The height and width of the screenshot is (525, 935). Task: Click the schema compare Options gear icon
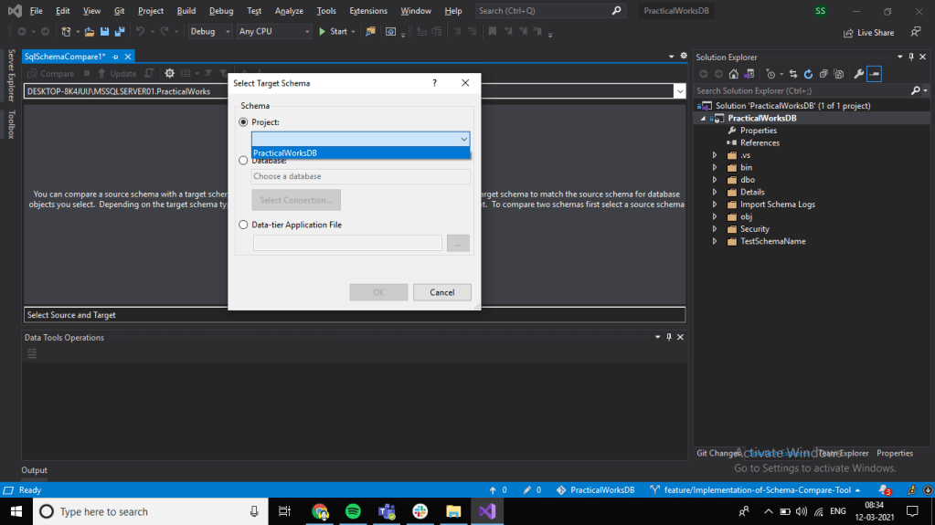coord(169,74)
